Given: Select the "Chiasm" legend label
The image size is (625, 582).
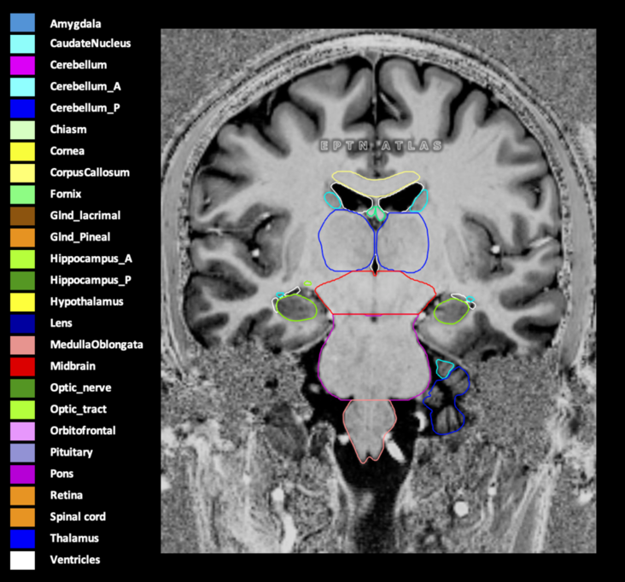Looking at the screenshot, I should (68, 129).
